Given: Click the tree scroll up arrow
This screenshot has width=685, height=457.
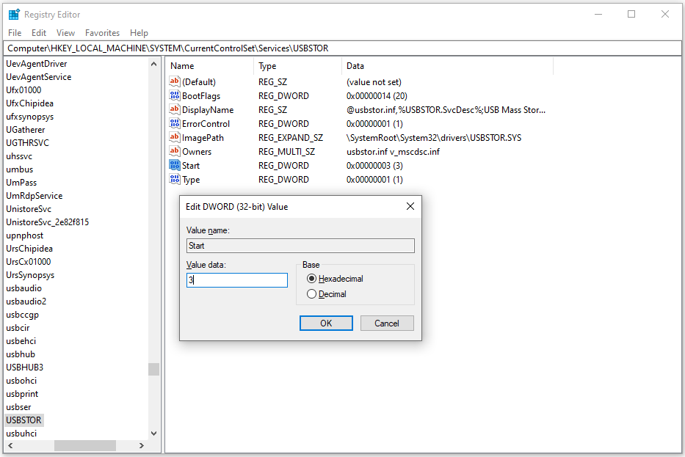Looking at the screenshot, I should click(153, 64).
